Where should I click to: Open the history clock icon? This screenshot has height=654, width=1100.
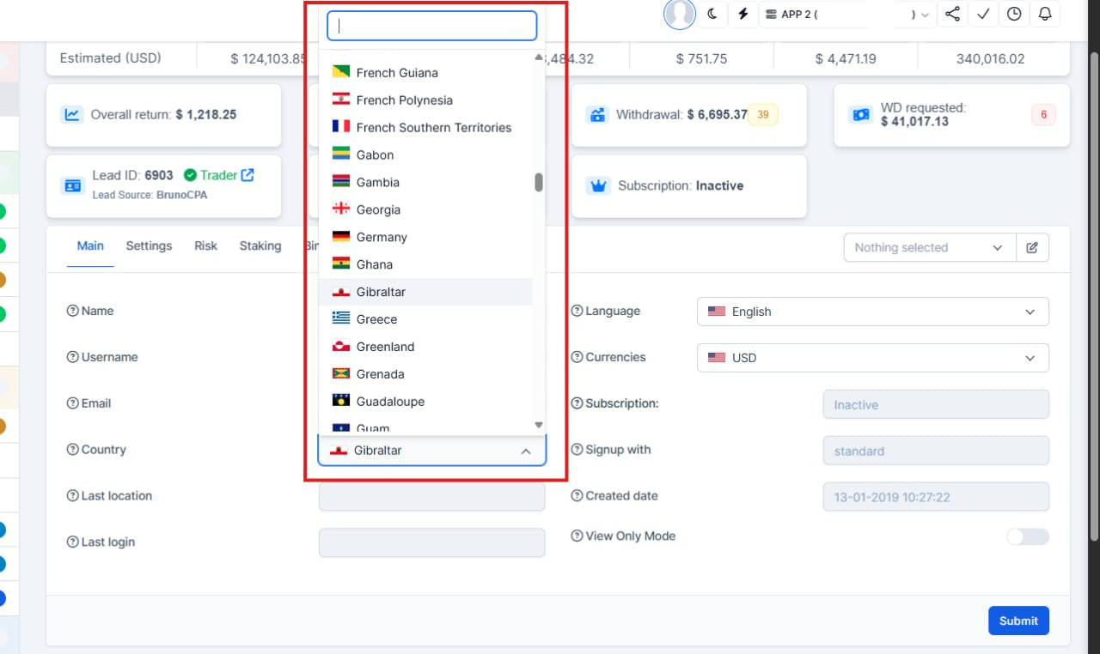tap(1014, 15)
